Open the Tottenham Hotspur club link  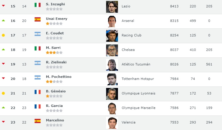[x=138, y=79]
